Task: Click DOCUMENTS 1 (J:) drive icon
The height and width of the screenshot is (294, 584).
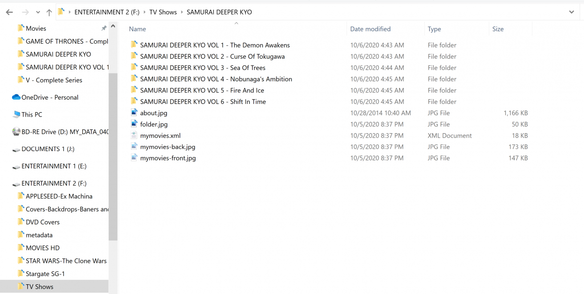Action: click(16, 149)
